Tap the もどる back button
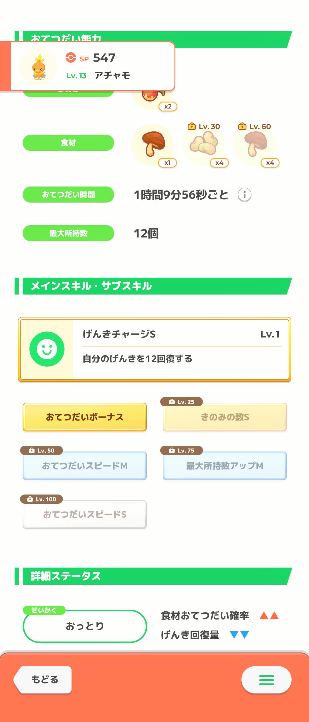The height and width of the screenshot is (722, 309). pyautogui.click(x=43, y=680)
